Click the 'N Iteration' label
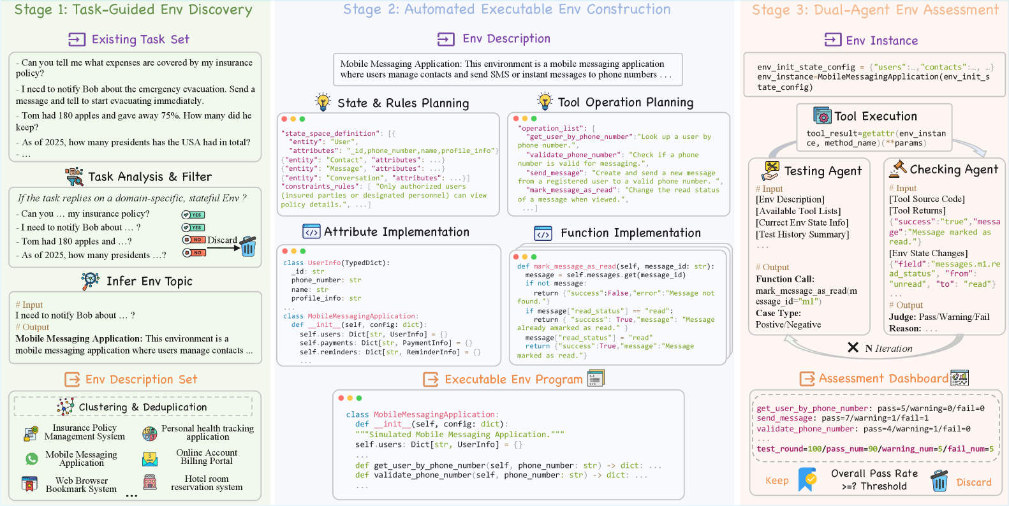The height and width of the screenshot is (506, 1009). pos(888,349)
